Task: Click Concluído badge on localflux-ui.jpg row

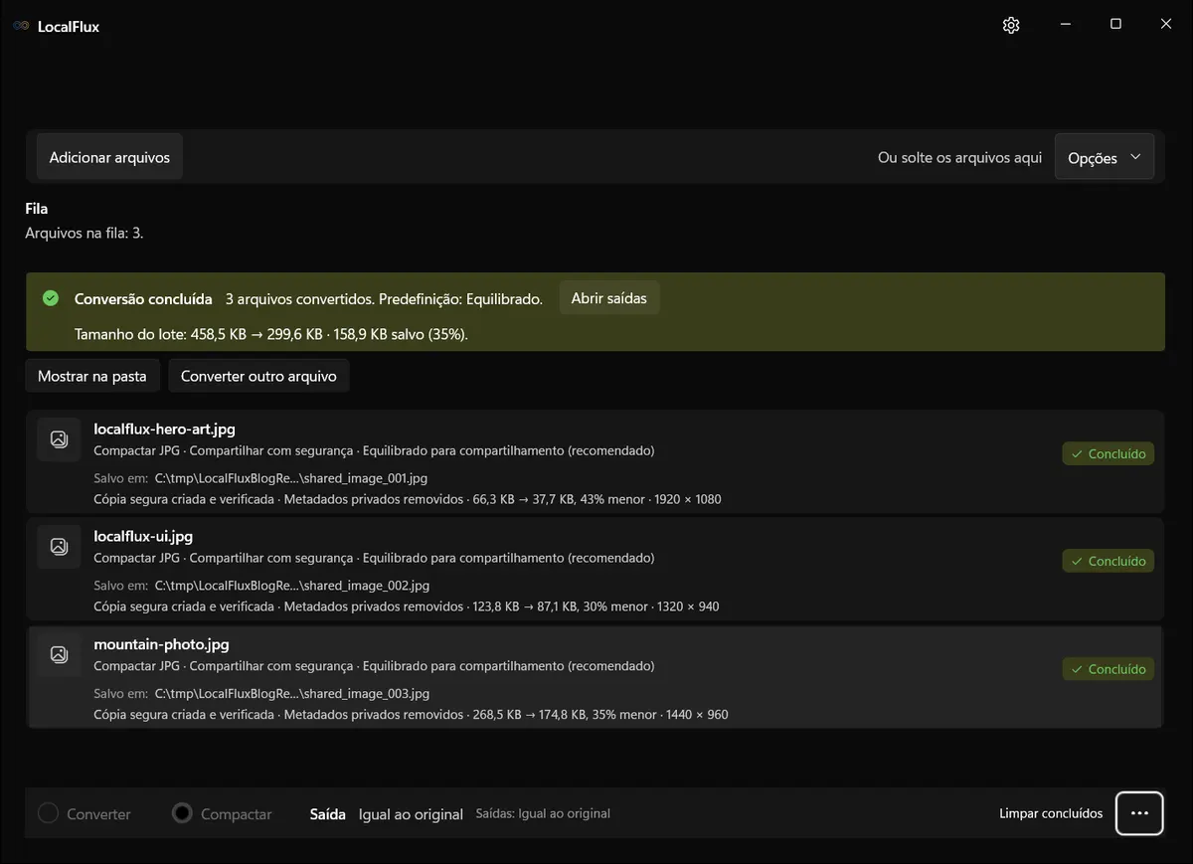Action: tap(1108, 561)
